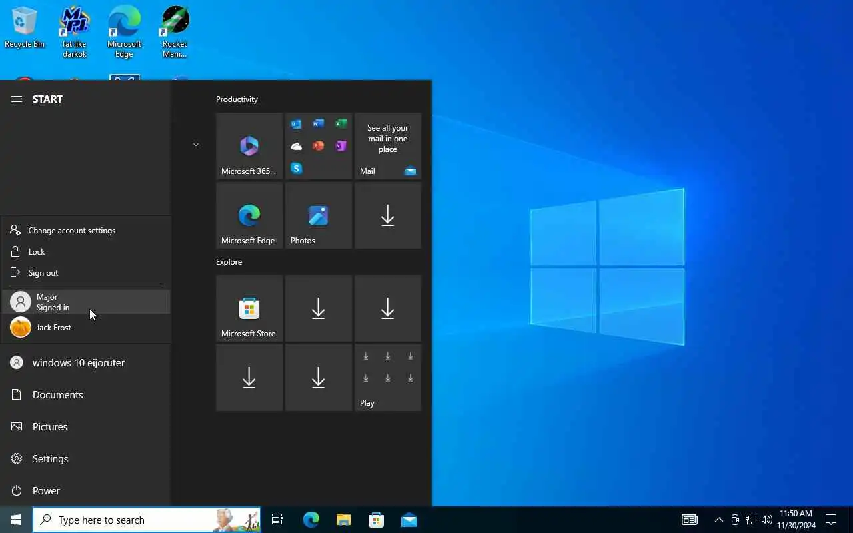Select the Microsoft Edge desktop shortcut

[125, 32]
